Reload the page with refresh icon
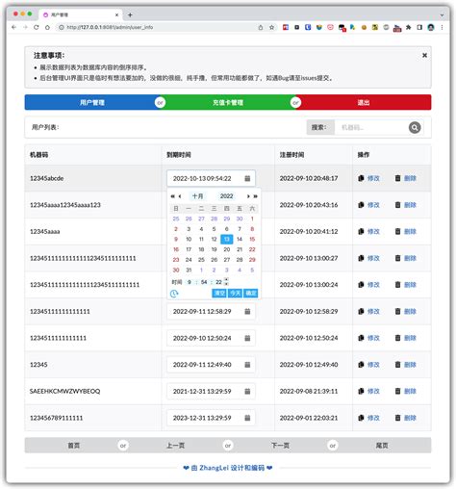456x489 pixels. (x=37, y=27)
